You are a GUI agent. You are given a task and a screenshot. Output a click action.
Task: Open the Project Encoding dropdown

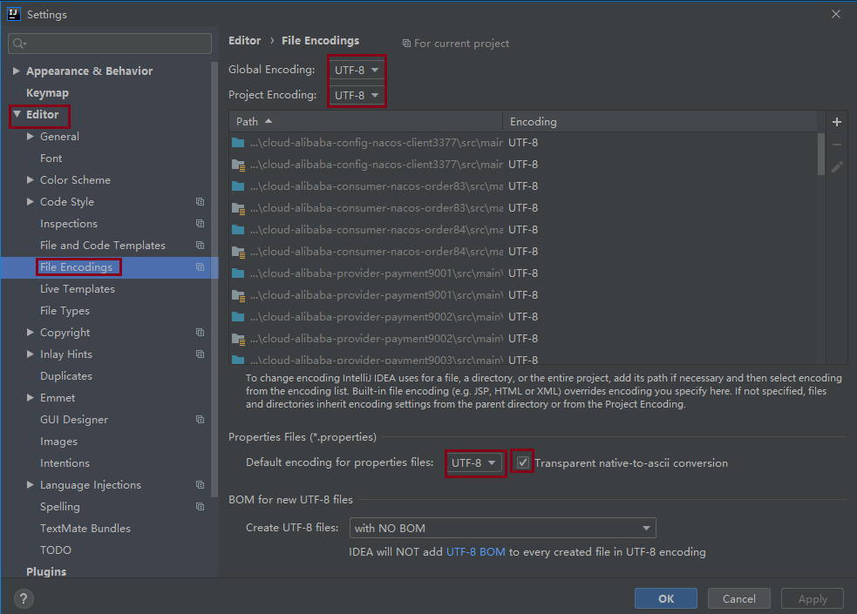357,95
